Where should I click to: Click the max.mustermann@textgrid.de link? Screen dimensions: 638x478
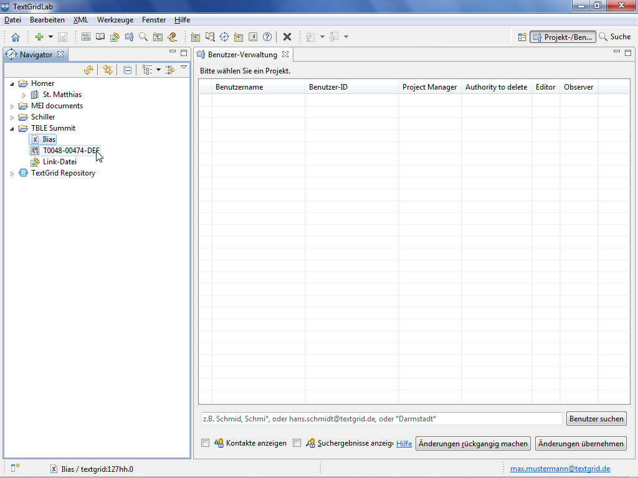[560, 469]
